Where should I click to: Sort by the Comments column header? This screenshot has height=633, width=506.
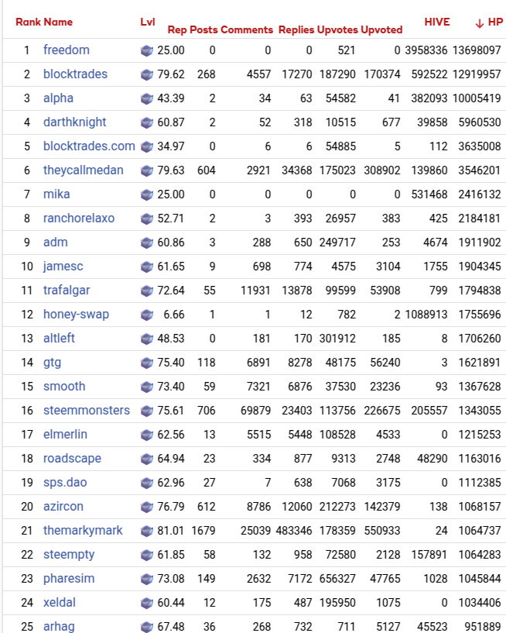point(247,30)
